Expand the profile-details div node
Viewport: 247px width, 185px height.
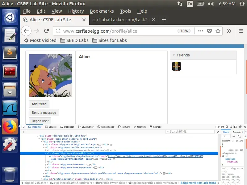point(41,179)
